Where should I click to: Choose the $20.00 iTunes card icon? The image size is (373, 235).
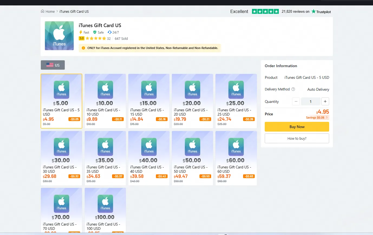click(x=192, y=90)
